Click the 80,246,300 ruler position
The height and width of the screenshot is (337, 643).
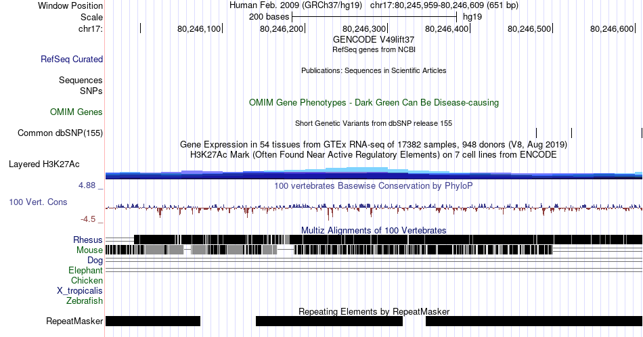[x=364, y=28]
